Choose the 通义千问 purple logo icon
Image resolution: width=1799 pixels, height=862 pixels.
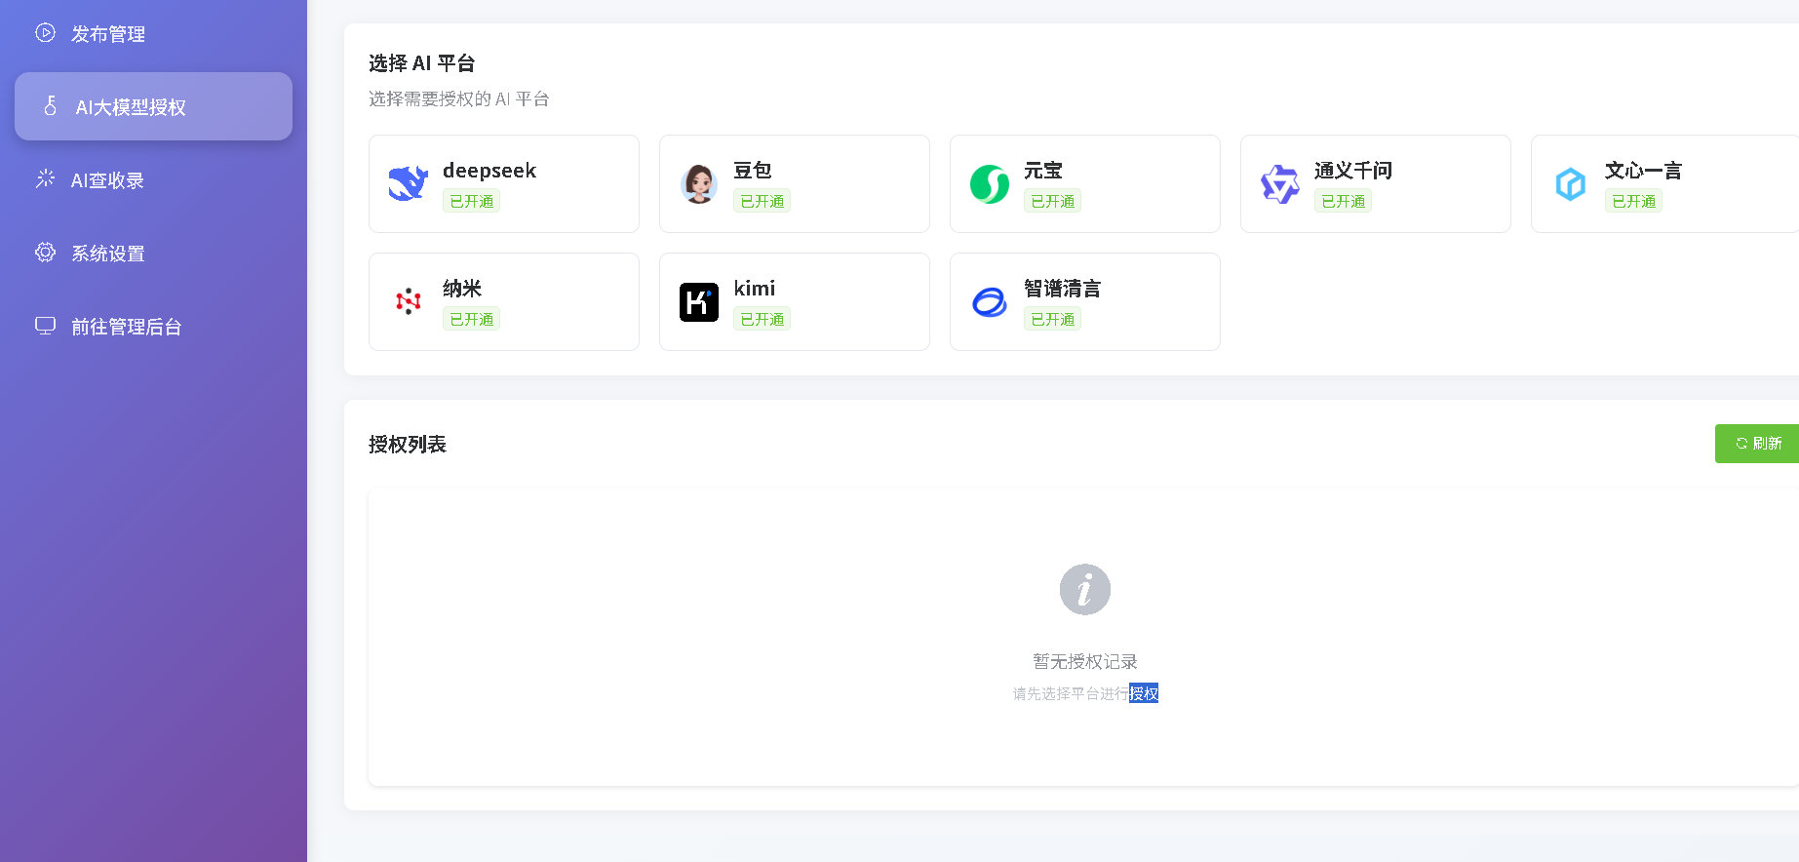click(x=1279, y=183)
